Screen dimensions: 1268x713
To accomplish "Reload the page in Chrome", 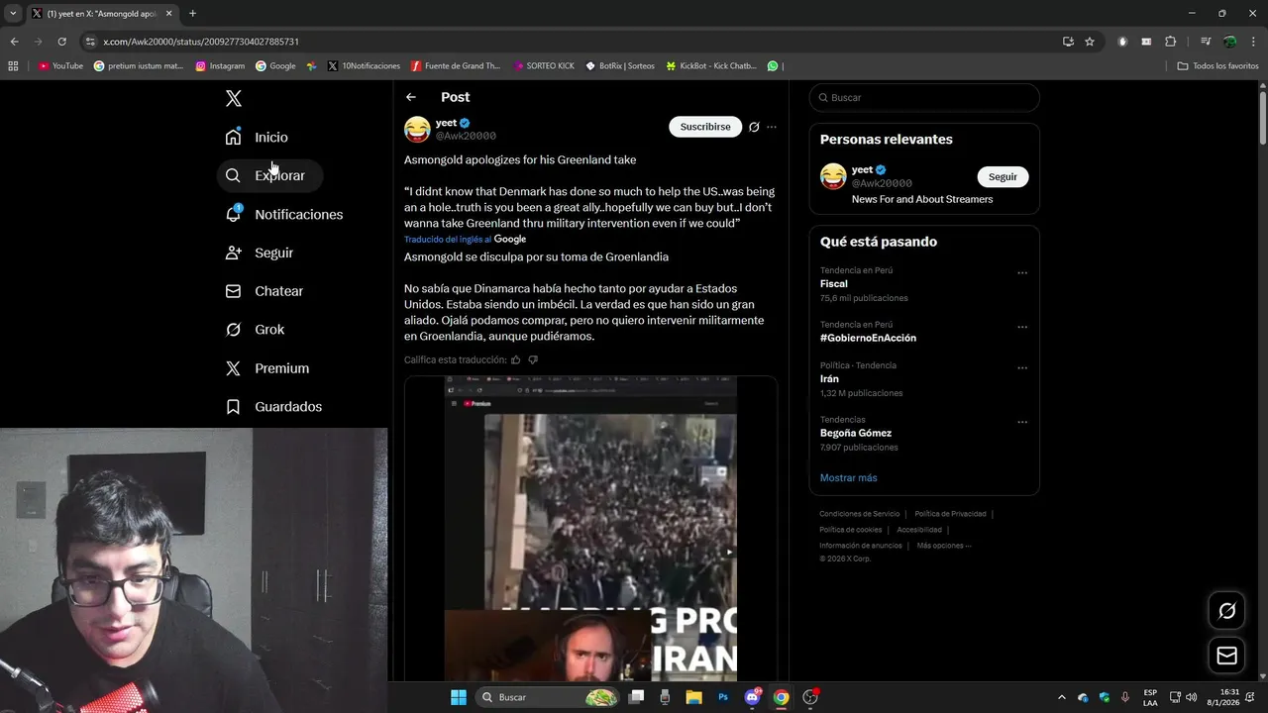I will (61, 42).
